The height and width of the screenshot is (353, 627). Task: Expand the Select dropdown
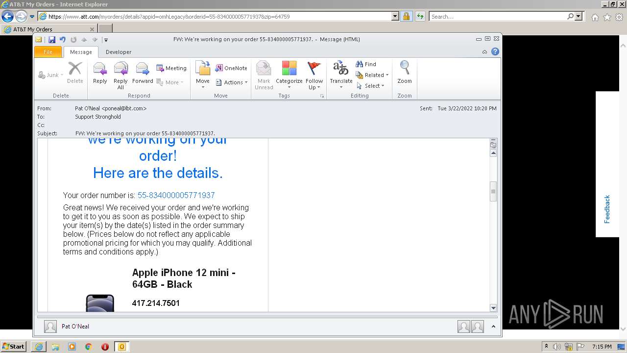tap(370, 86)
